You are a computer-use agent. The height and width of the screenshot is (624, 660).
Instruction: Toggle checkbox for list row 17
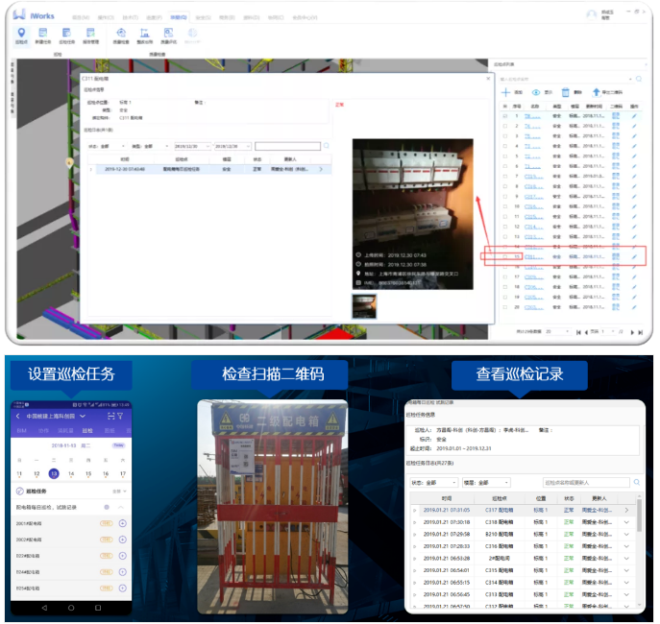(x=505, y=277)
